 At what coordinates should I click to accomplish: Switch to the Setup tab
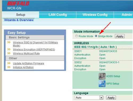(20, 15)
